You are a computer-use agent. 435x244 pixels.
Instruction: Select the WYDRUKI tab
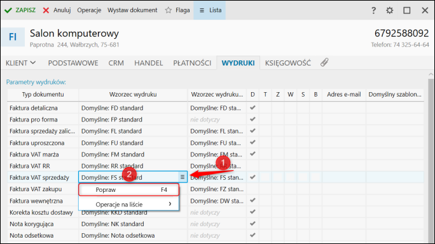tap(238, 63)
